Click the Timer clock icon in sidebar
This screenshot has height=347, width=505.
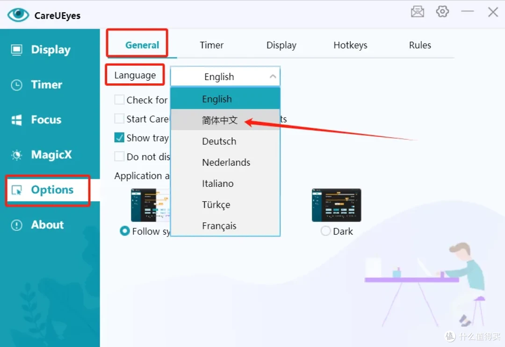pyautogui.click(x=17, y=85)
